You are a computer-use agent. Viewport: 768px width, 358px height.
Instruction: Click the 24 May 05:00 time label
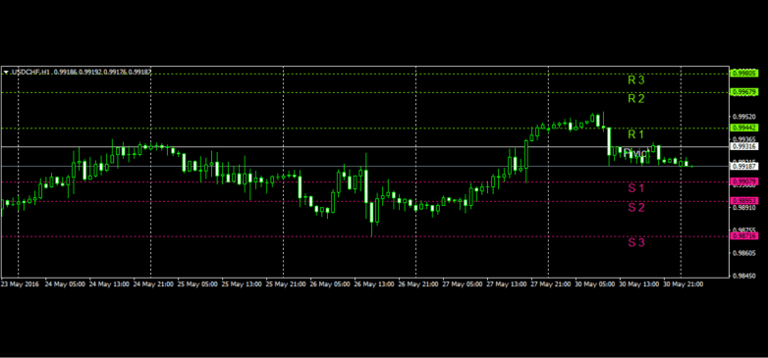[65, 283]
